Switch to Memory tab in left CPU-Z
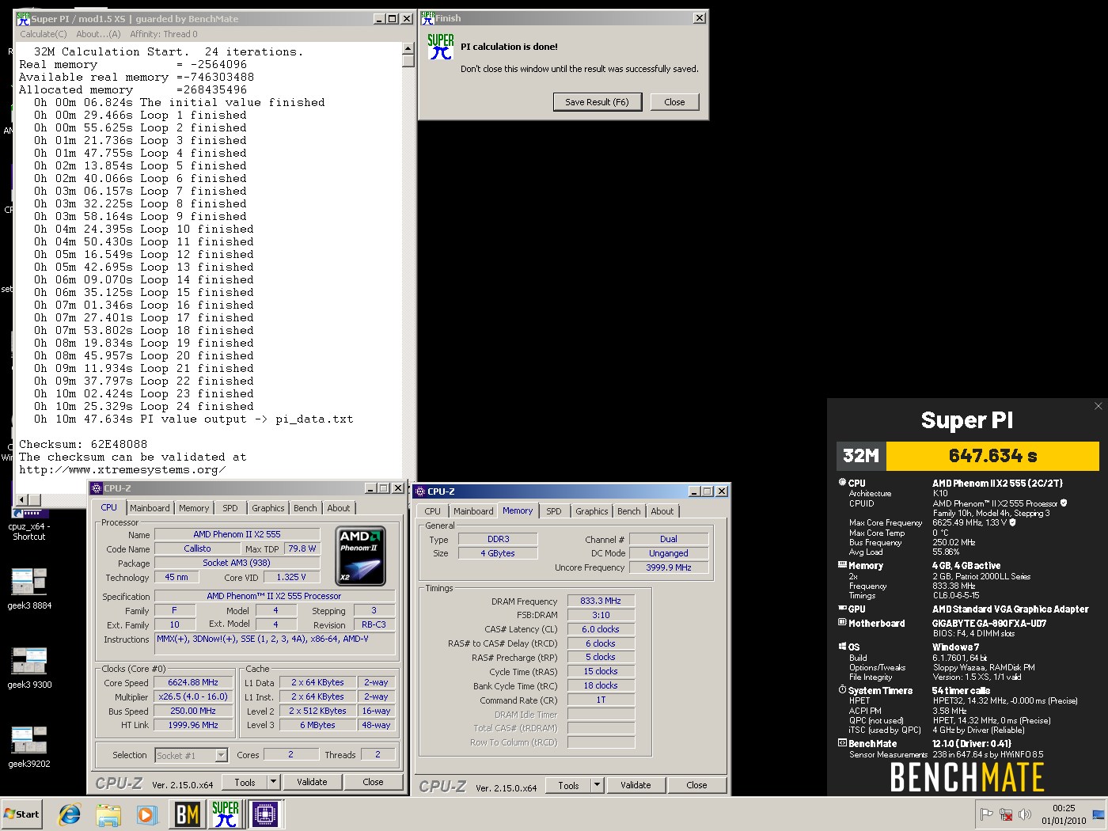The width and height of the screenshot is (1108, 831). pos(194,508)
